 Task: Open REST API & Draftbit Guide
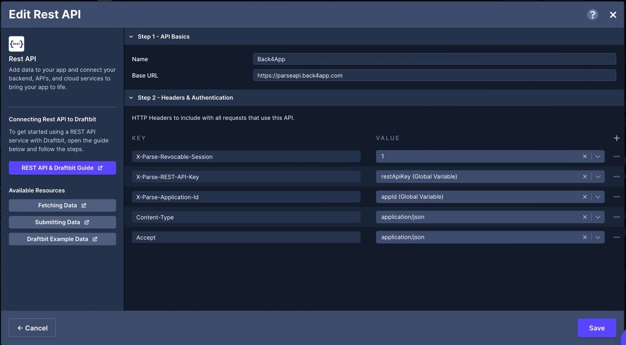[x=62, y=168]
